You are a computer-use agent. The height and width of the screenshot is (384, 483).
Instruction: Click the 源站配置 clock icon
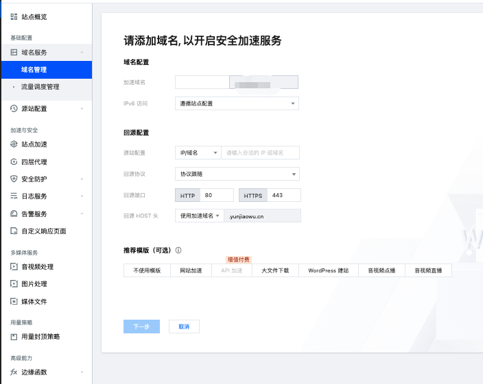point(14,108)
